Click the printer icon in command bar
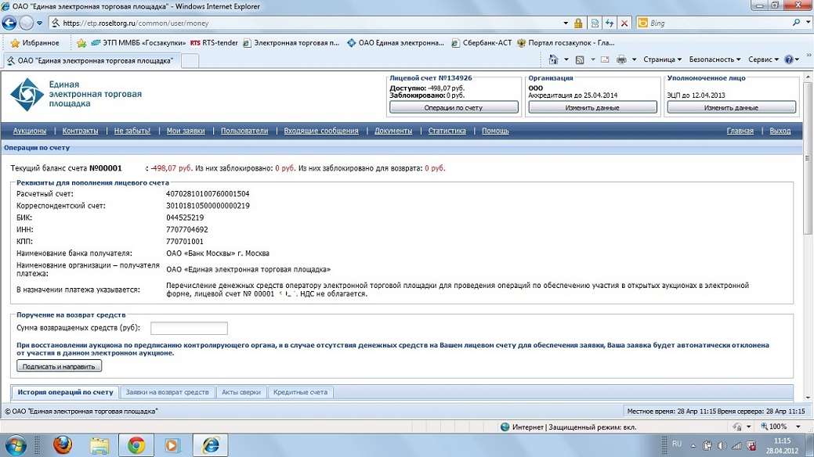814x457 pixels. [621, 59]
